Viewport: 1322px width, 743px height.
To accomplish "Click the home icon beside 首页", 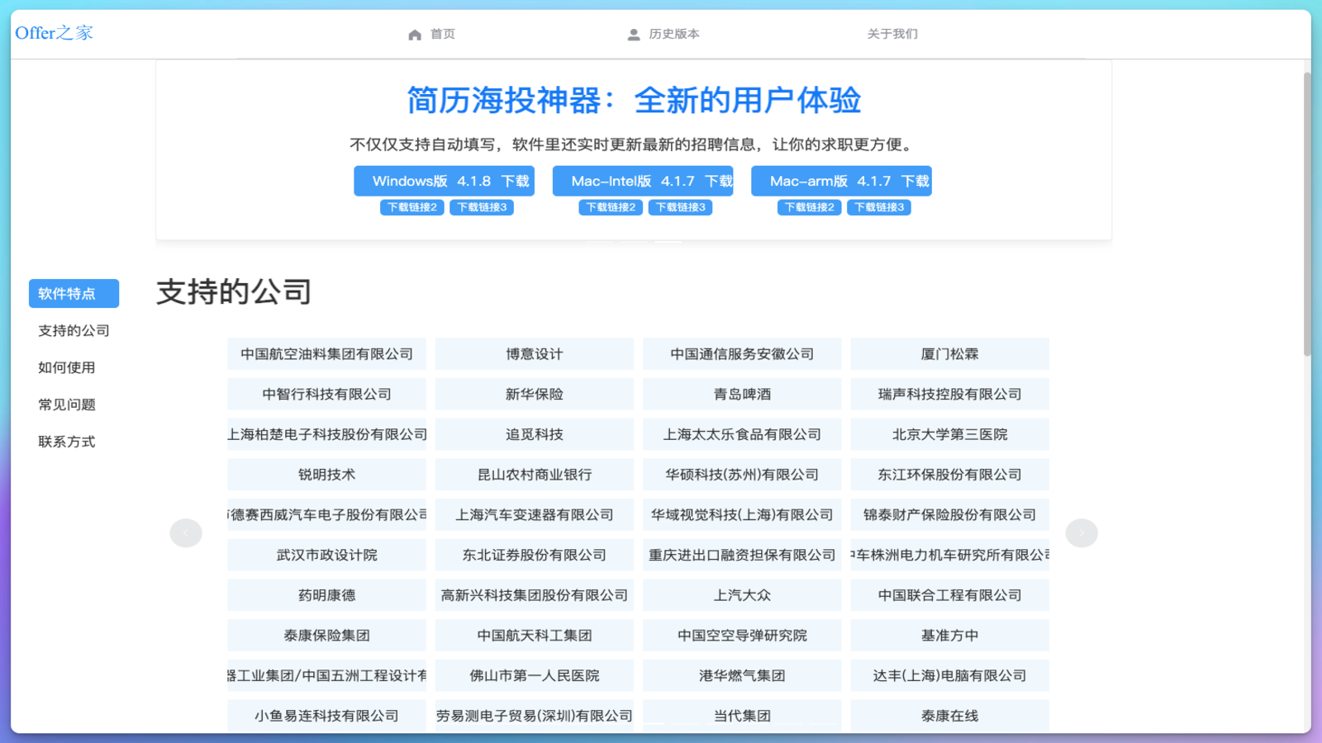I will click(414, 34).
